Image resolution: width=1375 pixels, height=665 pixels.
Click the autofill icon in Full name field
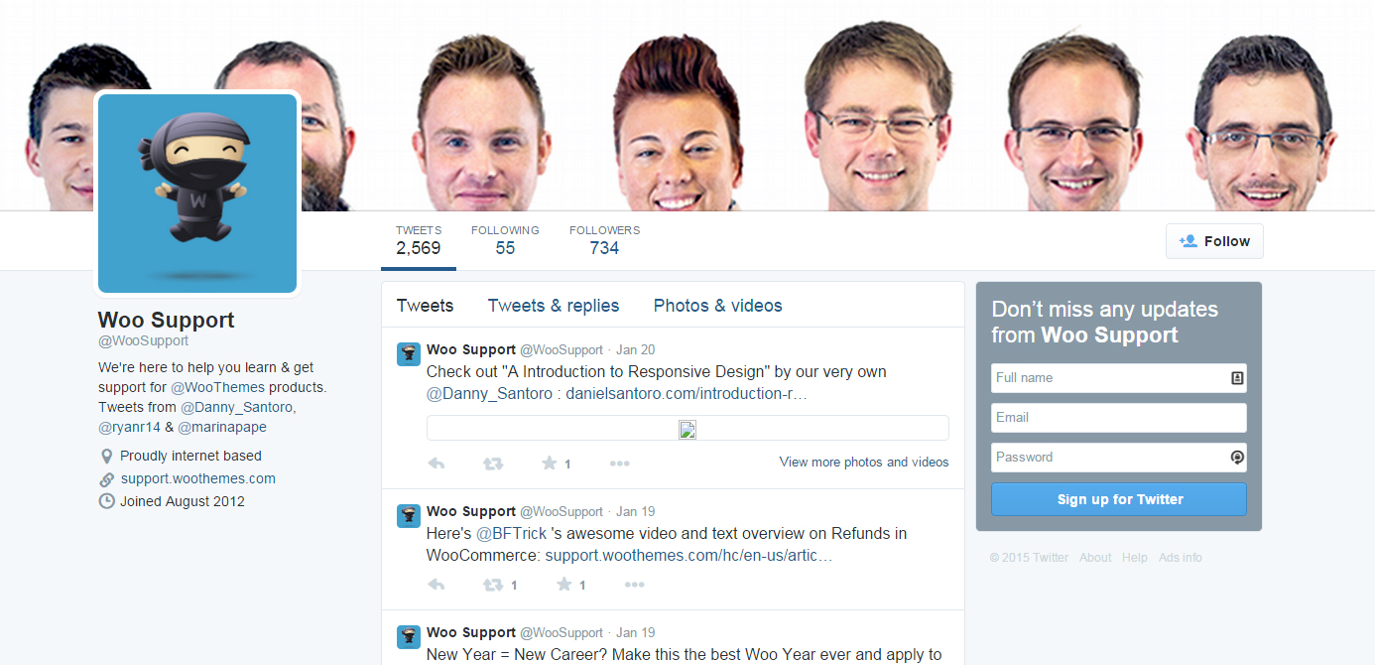tap(1237, 378)
